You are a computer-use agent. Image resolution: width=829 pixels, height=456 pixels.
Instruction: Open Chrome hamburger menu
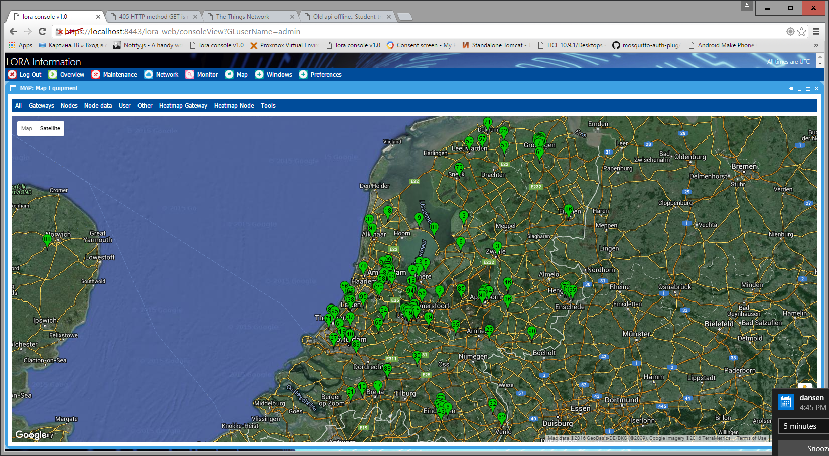816,31
